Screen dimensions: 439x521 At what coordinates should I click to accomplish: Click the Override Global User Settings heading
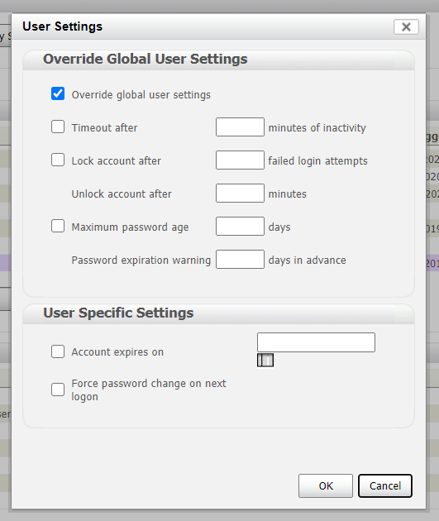pos(146,60)
